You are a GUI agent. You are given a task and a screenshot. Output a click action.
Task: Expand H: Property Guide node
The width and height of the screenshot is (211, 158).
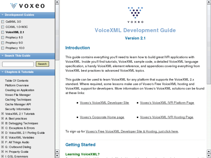point(2,152)
